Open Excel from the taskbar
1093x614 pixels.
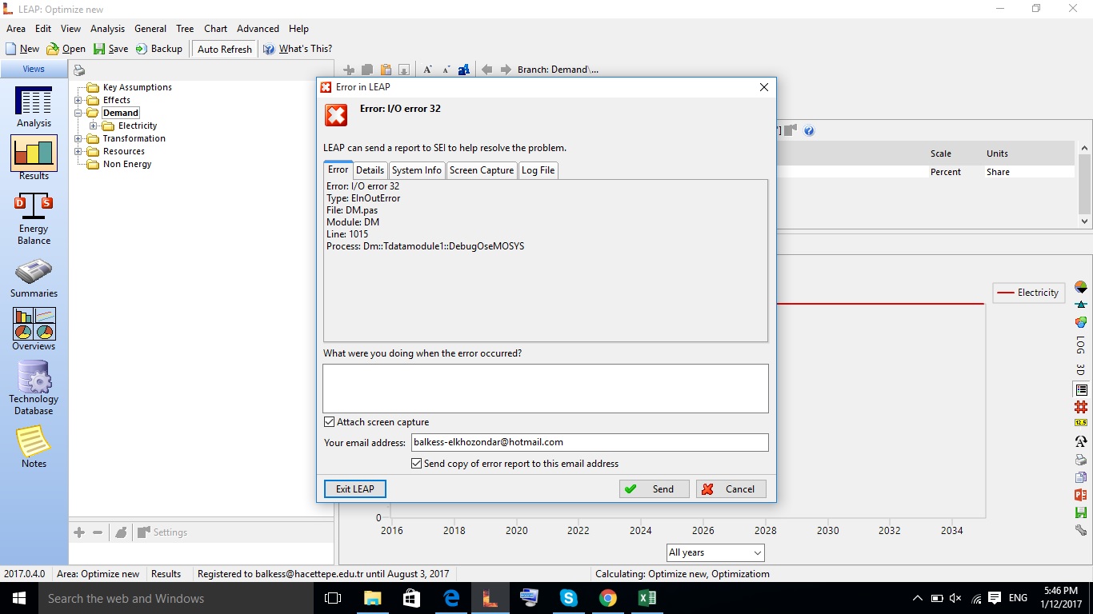(647, 598)
